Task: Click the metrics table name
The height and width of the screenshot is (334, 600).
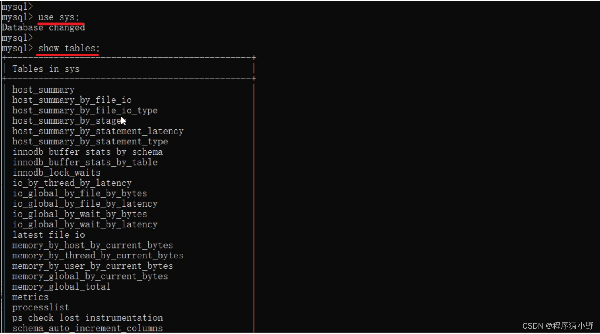Action: pos(30,297)
